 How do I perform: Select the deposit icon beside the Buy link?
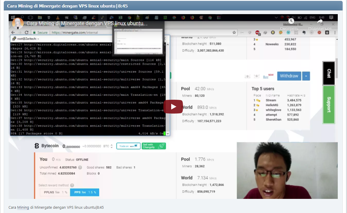coord(256,76)
